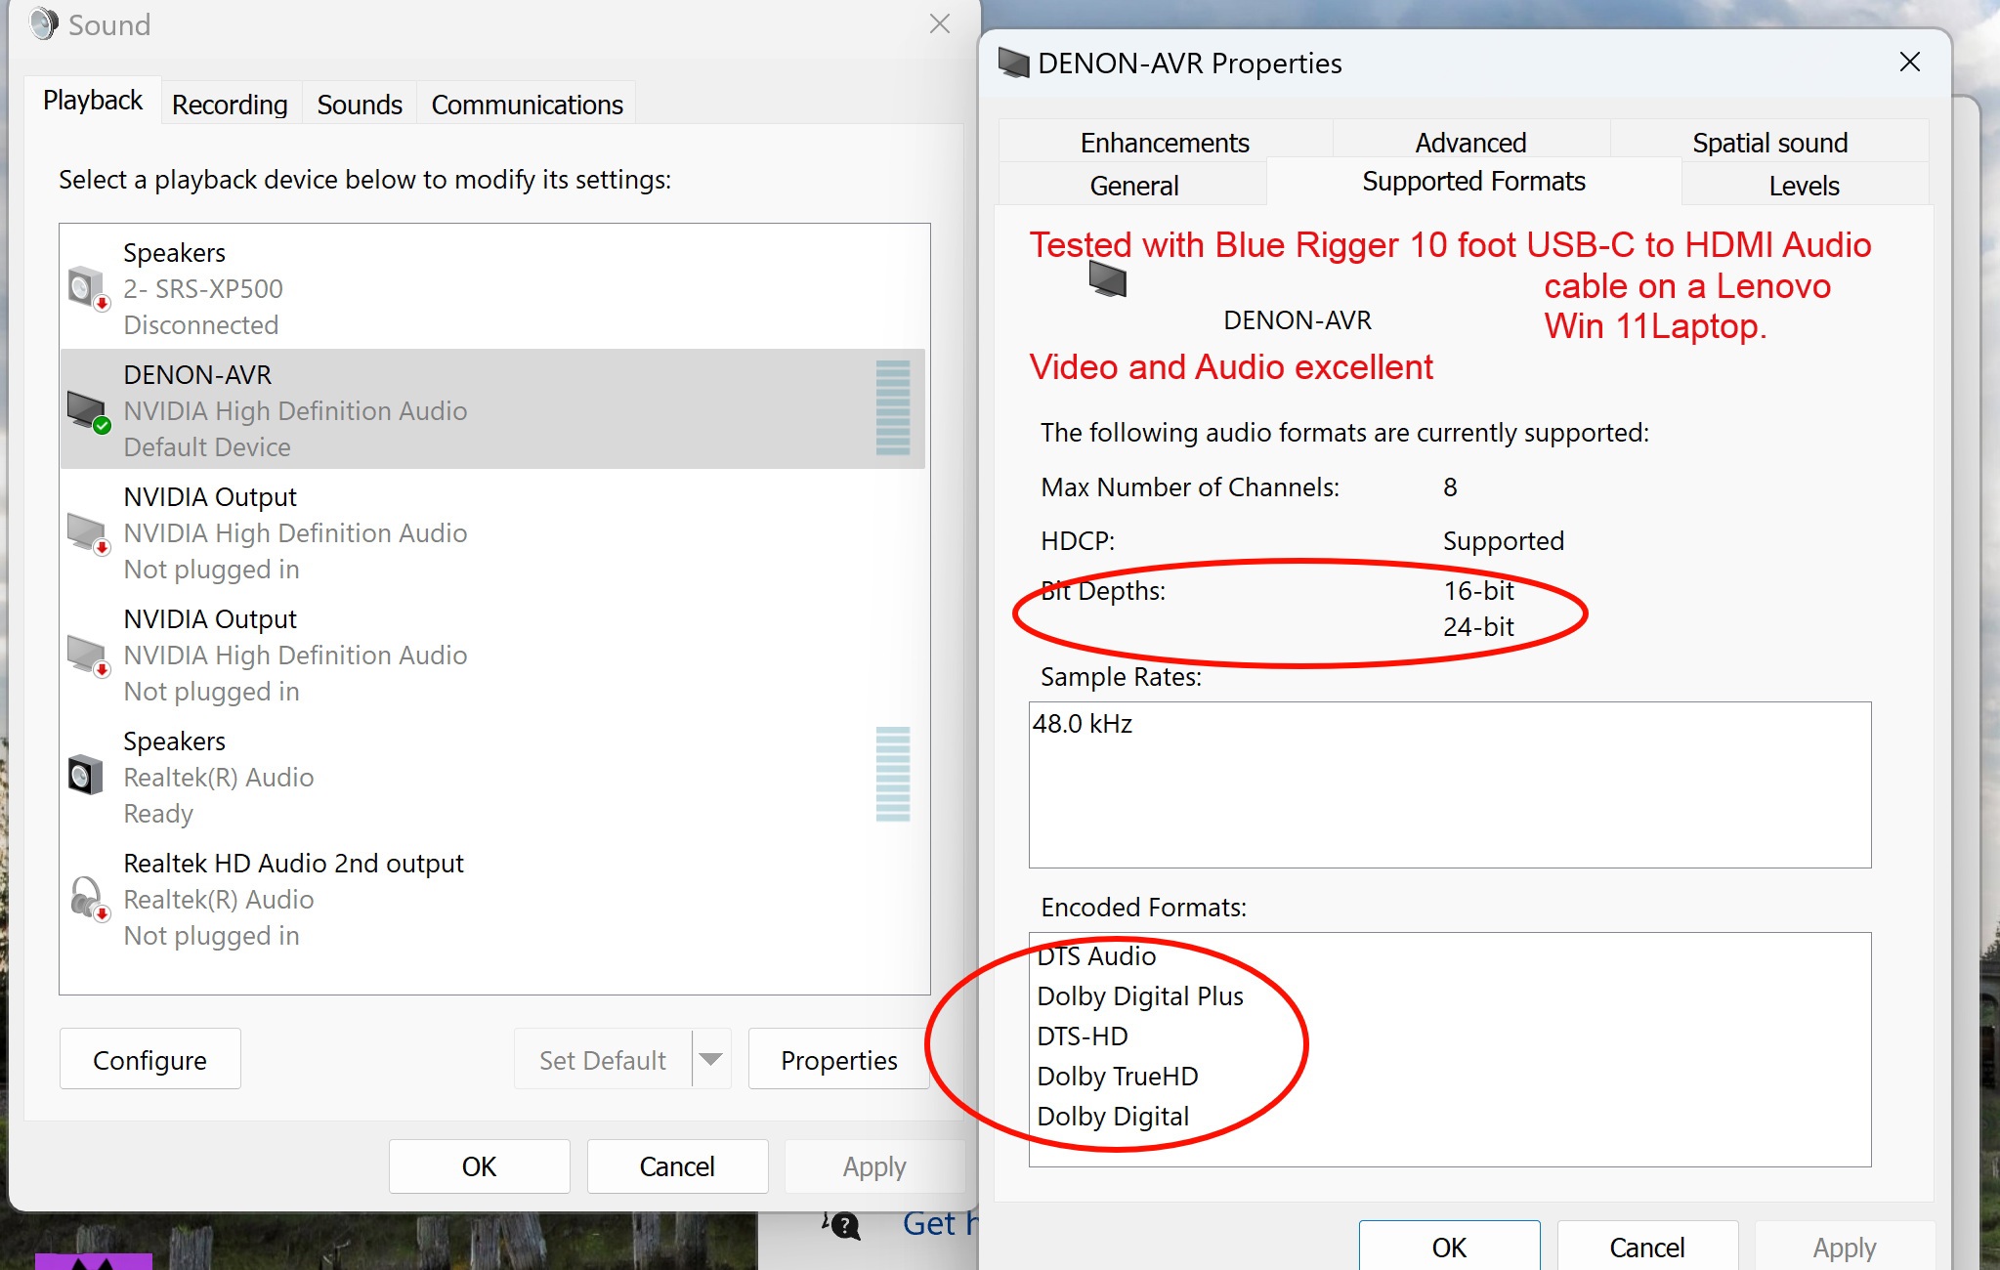Screen dimensions: 2000x1270
Task: Open the General tab
Action: pyautogui.click(x=1133, y=186)
